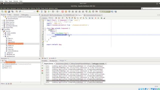160x90 pixels.
Task: Expand the Dependencies tree node
Action: (2, 24)
